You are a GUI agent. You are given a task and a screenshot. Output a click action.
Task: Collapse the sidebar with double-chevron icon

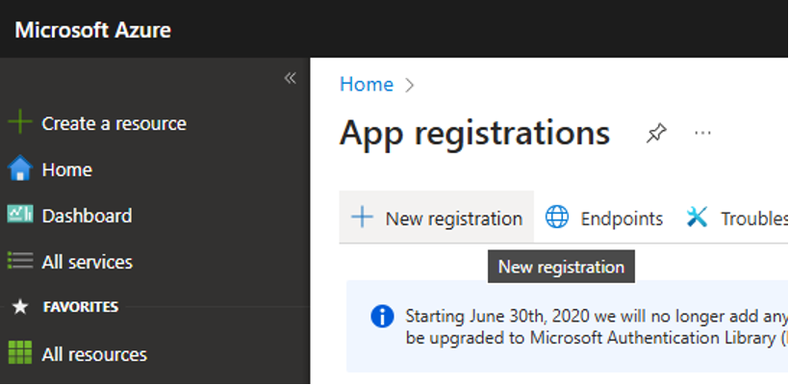click(291, 78)
